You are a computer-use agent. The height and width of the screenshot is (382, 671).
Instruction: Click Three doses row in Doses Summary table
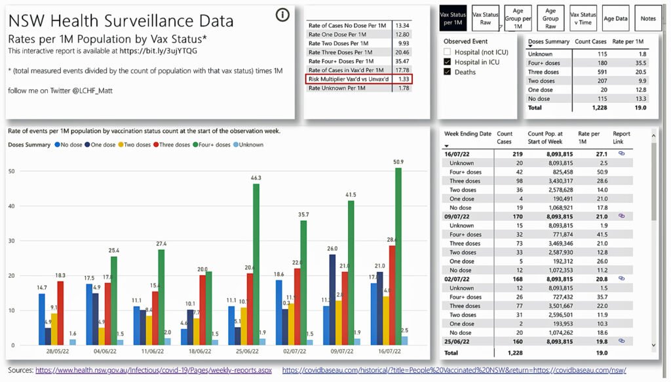(x=586, y=72)
